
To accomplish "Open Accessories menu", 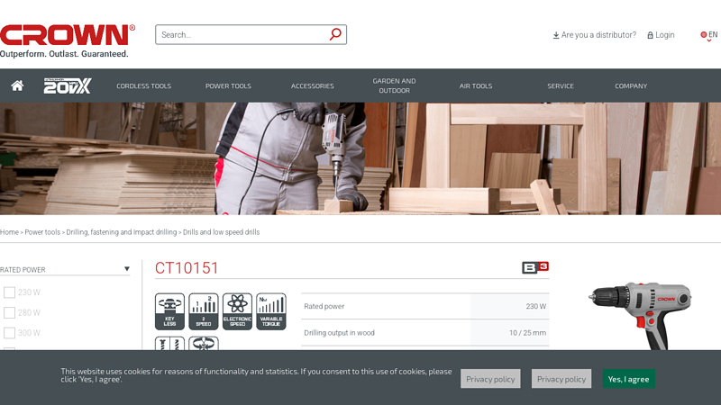I will pyautogui.click(x=312, y=85).
